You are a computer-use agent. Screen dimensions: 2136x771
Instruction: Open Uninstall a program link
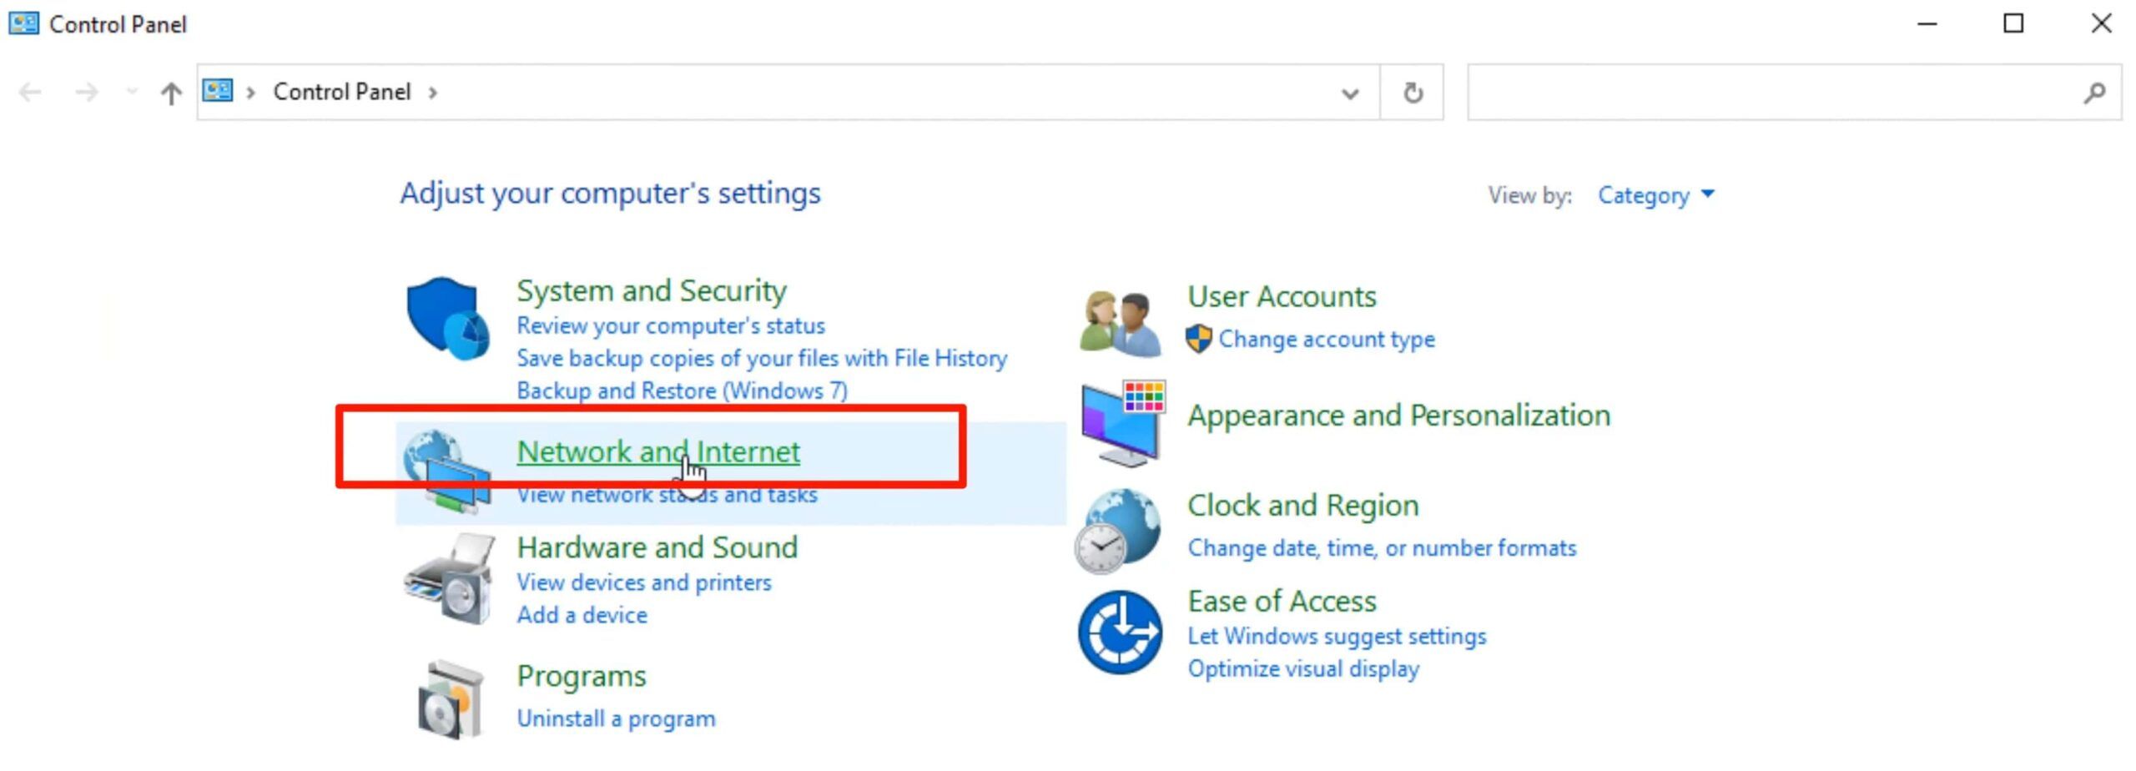tap(616, 718)
